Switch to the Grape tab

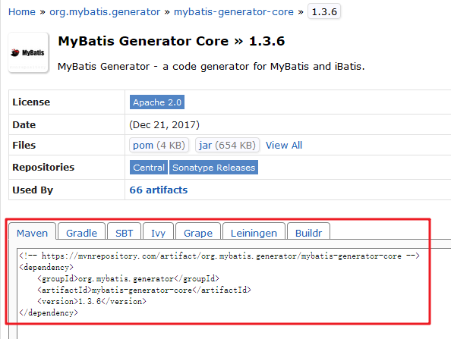click(x=198, y=232)
